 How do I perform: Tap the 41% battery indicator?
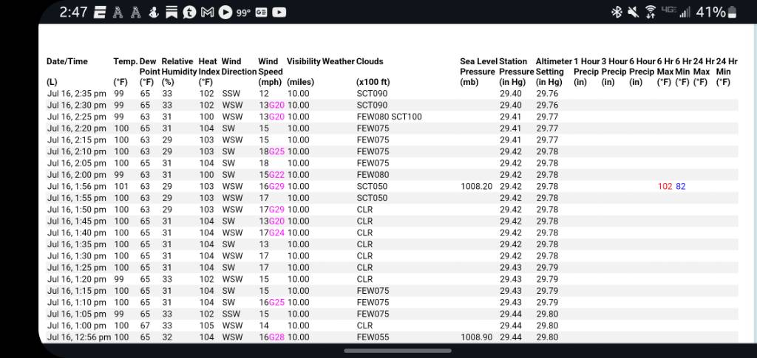[717, 12]
